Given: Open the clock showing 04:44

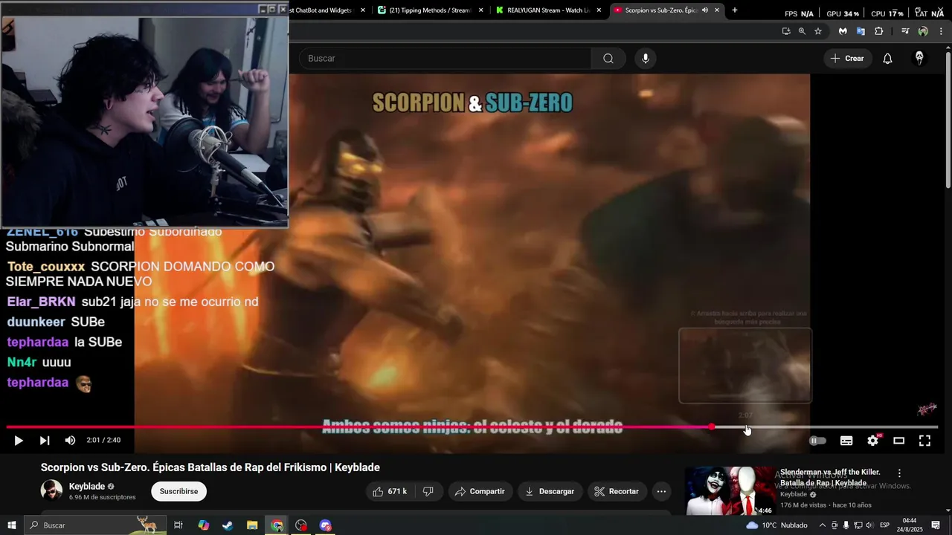Looking at the screenshot, I should [910, 525].
